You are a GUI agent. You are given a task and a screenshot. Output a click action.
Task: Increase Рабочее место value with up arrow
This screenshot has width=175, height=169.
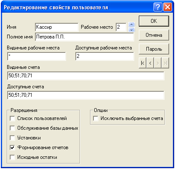click(x=131, y=25)
